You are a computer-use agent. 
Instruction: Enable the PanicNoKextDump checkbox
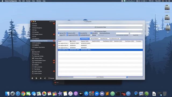(99, 33)
